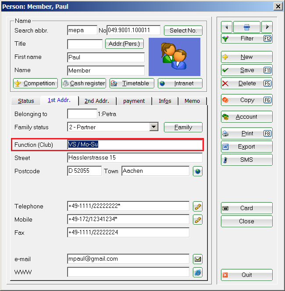Open website with the browser icon
The height and width of the screenshot is (291, 285).
pyautogui.click(x=198, y=273)
